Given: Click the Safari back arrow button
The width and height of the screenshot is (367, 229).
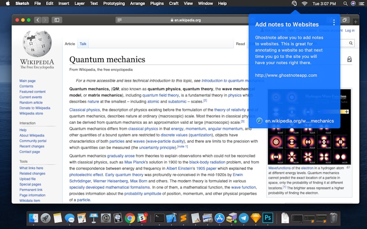Looking at the screenshot, I should click(x=37, y=20).
